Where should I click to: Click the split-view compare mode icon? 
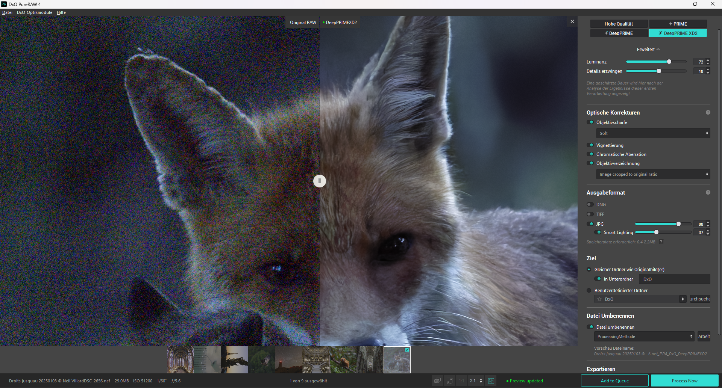coord(491,381)
